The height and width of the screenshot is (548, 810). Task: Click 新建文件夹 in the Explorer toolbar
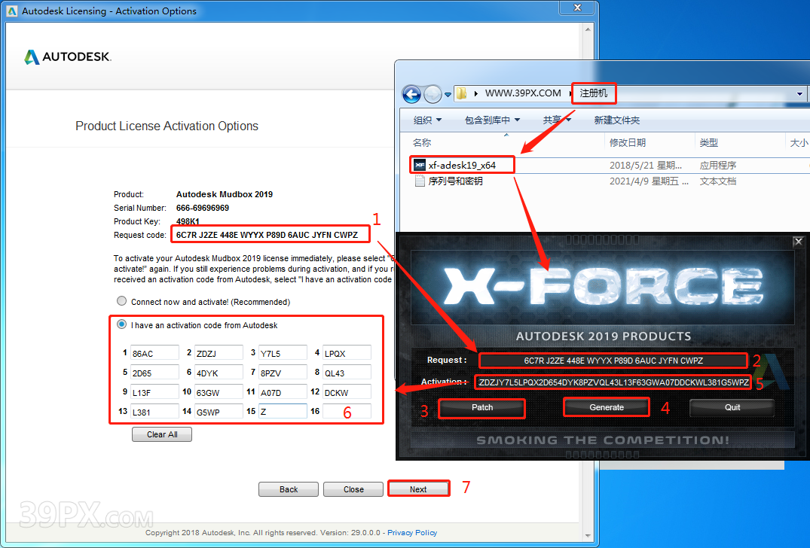[616, 120]
